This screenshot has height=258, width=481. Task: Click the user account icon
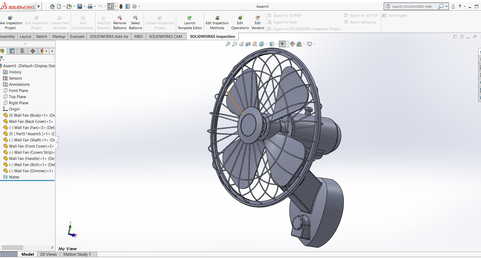pos(453,6)
